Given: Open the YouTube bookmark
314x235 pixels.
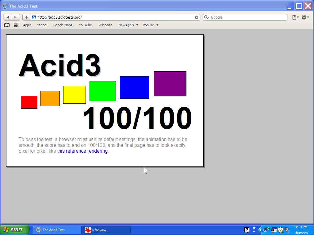Looking at the screenshot, I should (85, 25).
